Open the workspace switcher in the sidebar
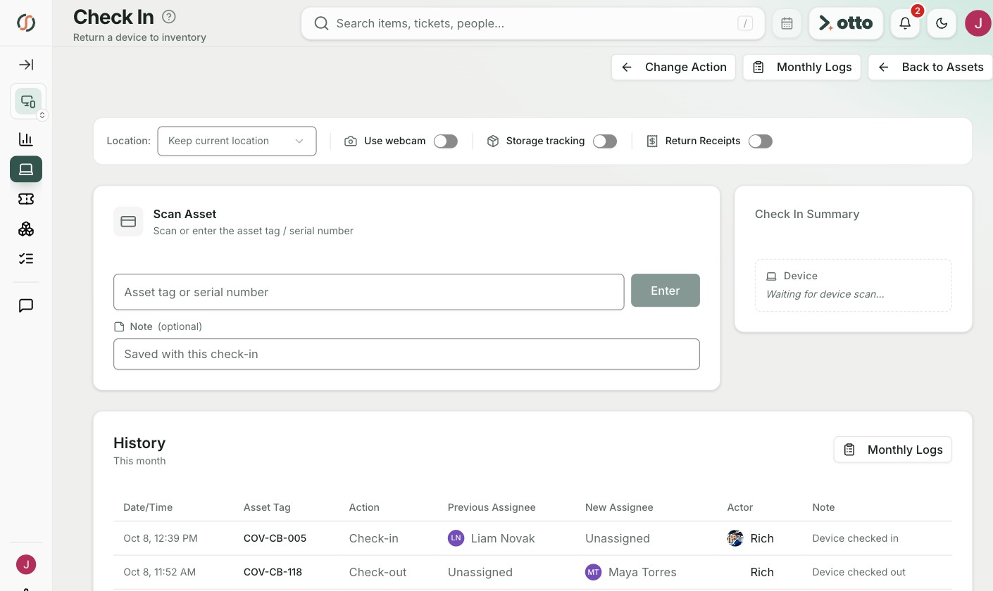The width and height of the screenshot is (993, 591). [x=28, y=101]
